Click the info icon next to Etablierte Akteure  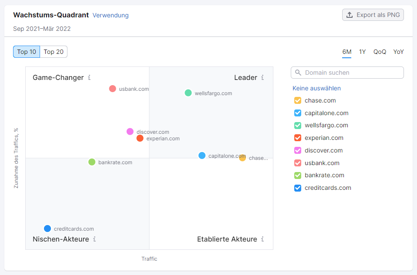click(x=263, y=239)
